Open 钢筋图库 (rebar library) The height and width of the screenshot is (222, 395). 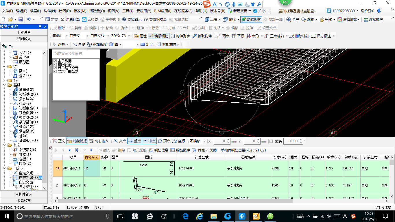point(180,150)
